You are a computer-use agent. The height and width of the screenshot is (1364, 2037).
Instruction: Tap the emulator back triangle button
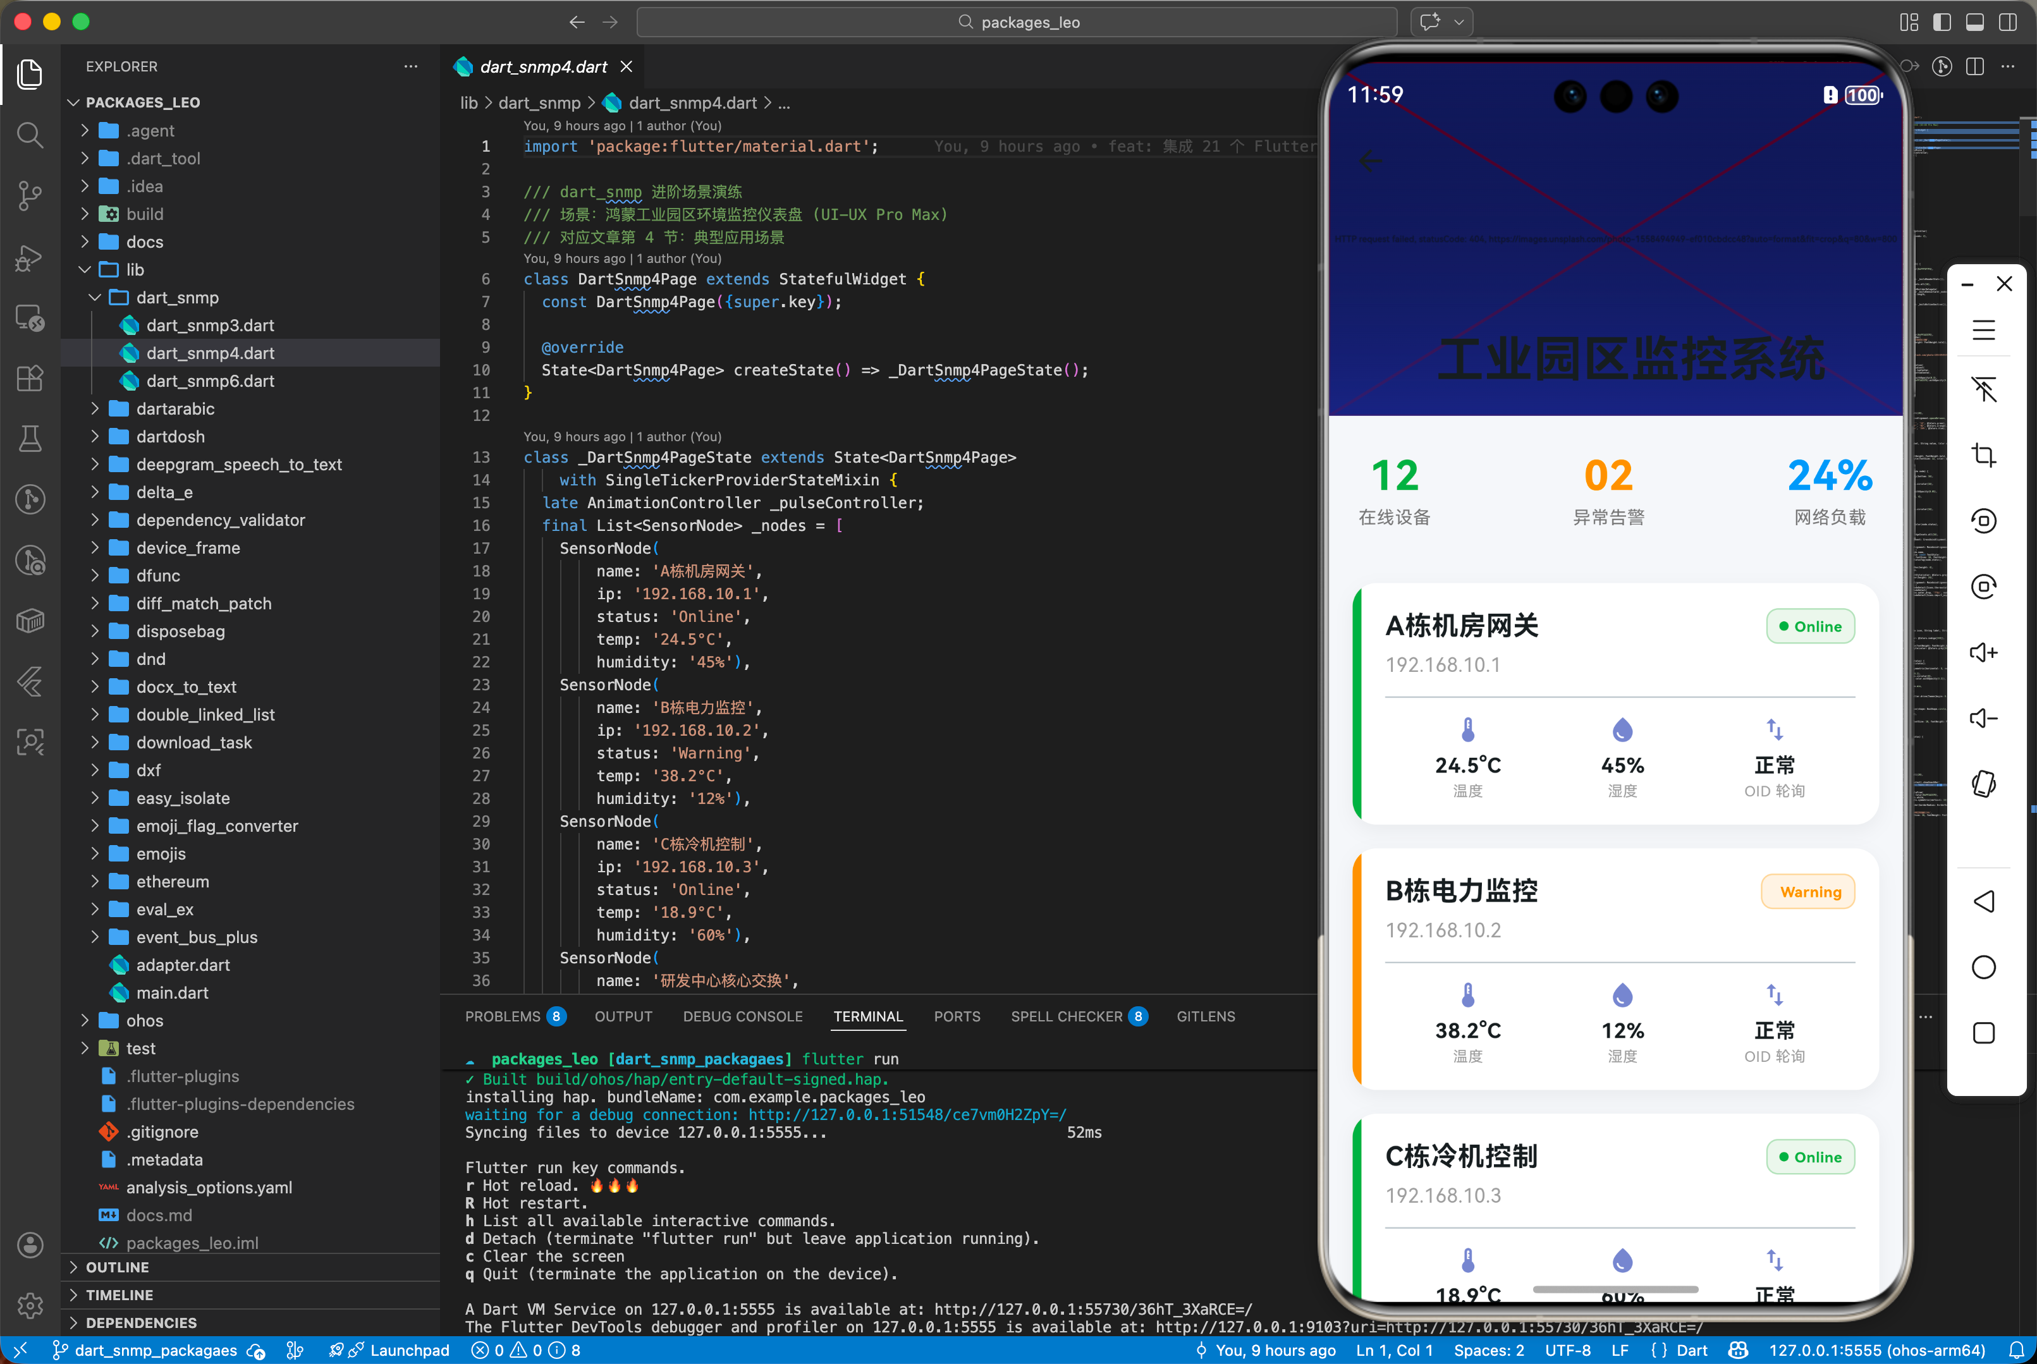click(1983, 901)
